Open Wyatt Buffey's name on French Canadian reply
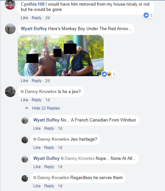 click(47, 120)
